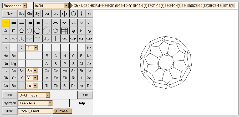The height and width of the screenshot is (117, 240).
Task: Open the periodic table grid icon
Action: click(64, 31)
